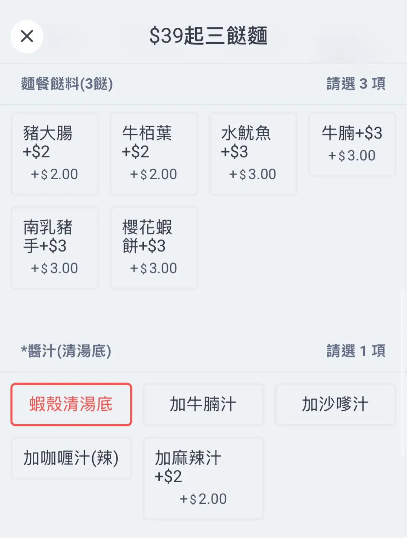Choose the 水魷魚 +$3 topping

pyautogui.click(x=253, y=154)
